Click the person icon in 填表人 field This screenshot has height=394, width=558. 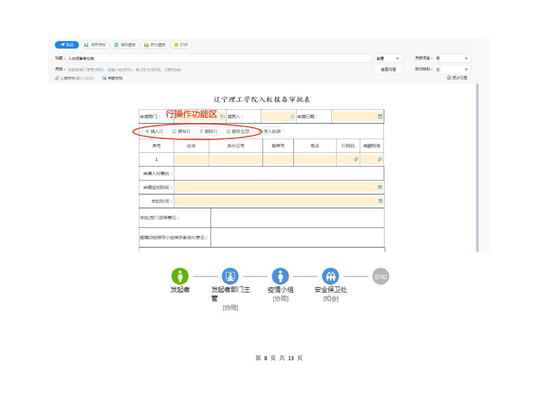pos(292,116)
